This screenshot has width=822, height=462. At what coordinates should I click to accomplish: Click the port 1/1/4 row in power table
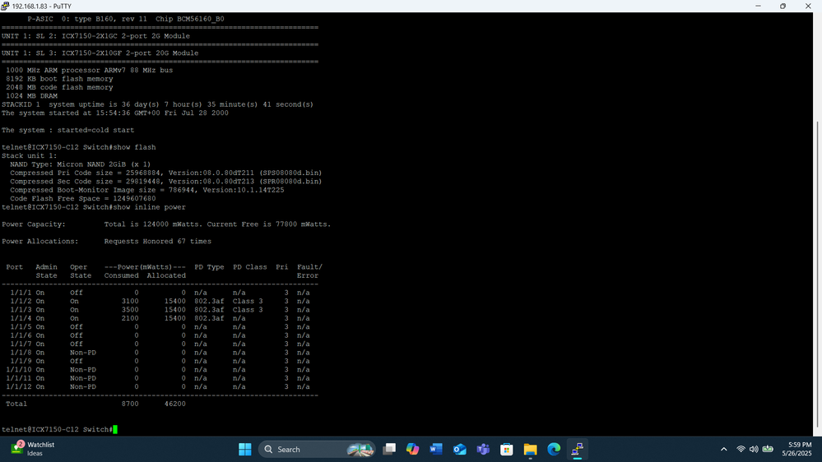[x=160, y=318]
